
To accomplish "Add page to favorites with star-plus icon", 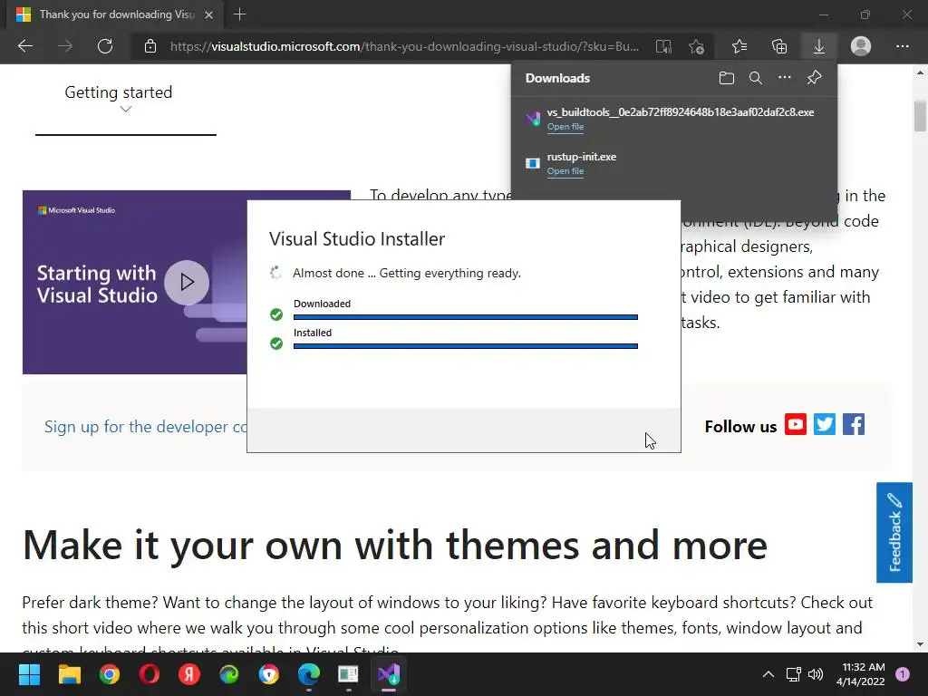I will 697,46.
